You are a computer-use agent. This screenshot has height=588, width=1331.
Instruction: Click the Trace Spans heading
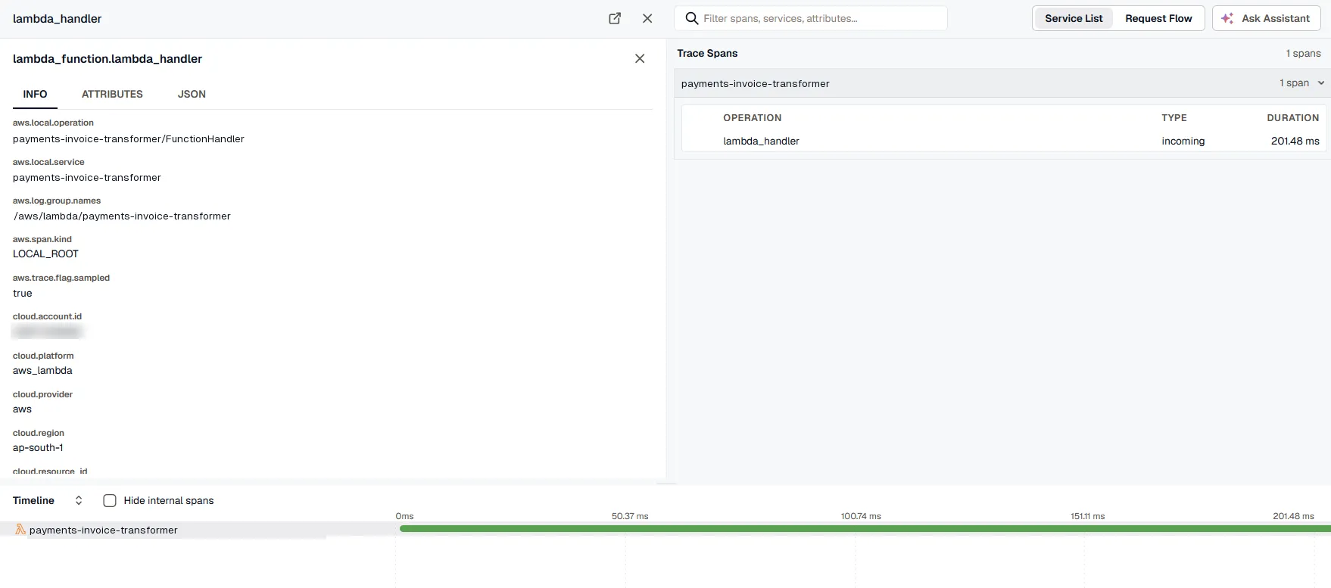pos(707,53)
